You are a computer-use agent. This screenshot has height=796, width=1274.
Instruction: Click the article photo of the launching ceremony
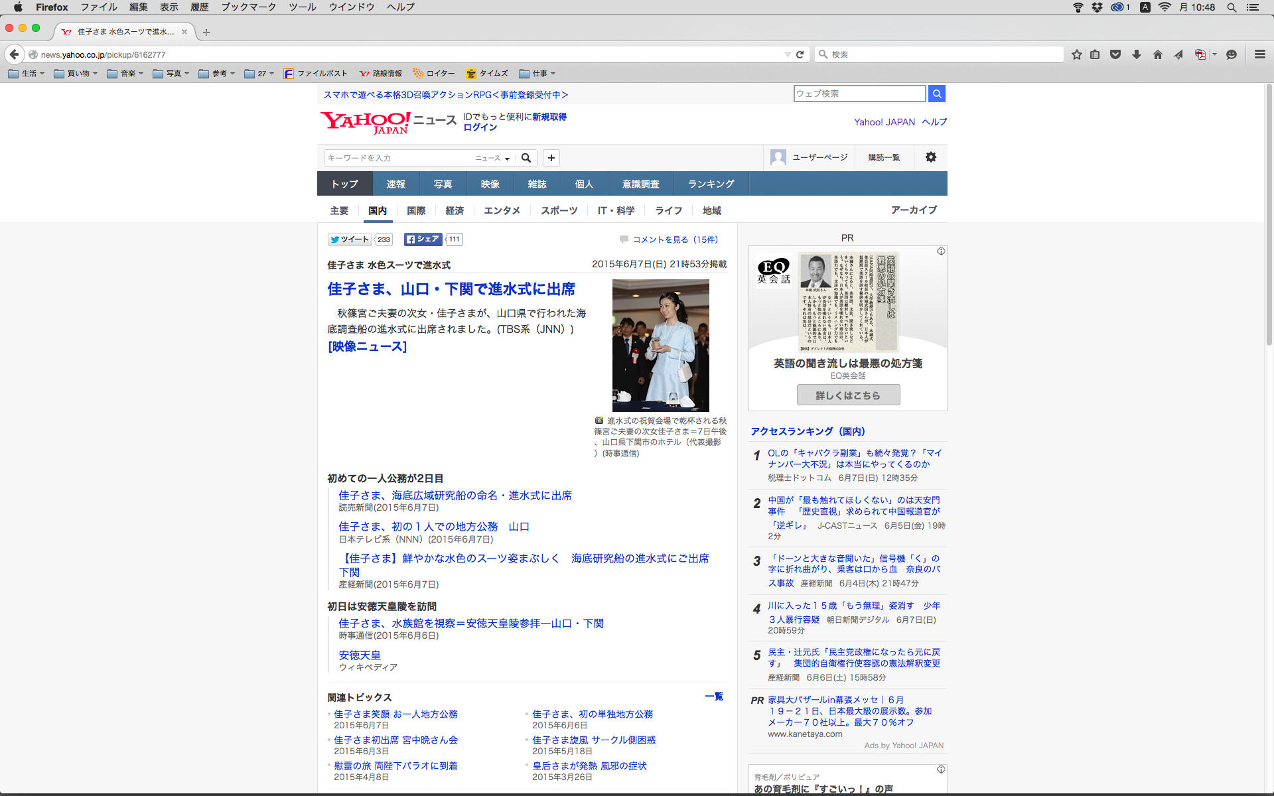(x=660, y=345)
